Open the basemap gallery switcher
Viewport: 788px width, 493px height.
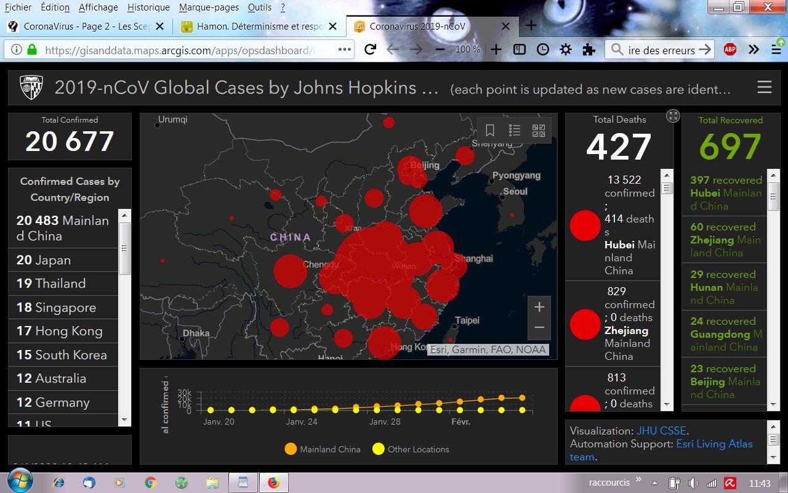pyautogui.click(x=539, y=130)
